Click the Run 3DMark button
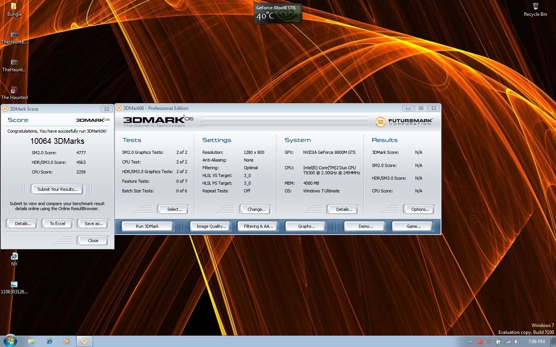 click(147, 226)
